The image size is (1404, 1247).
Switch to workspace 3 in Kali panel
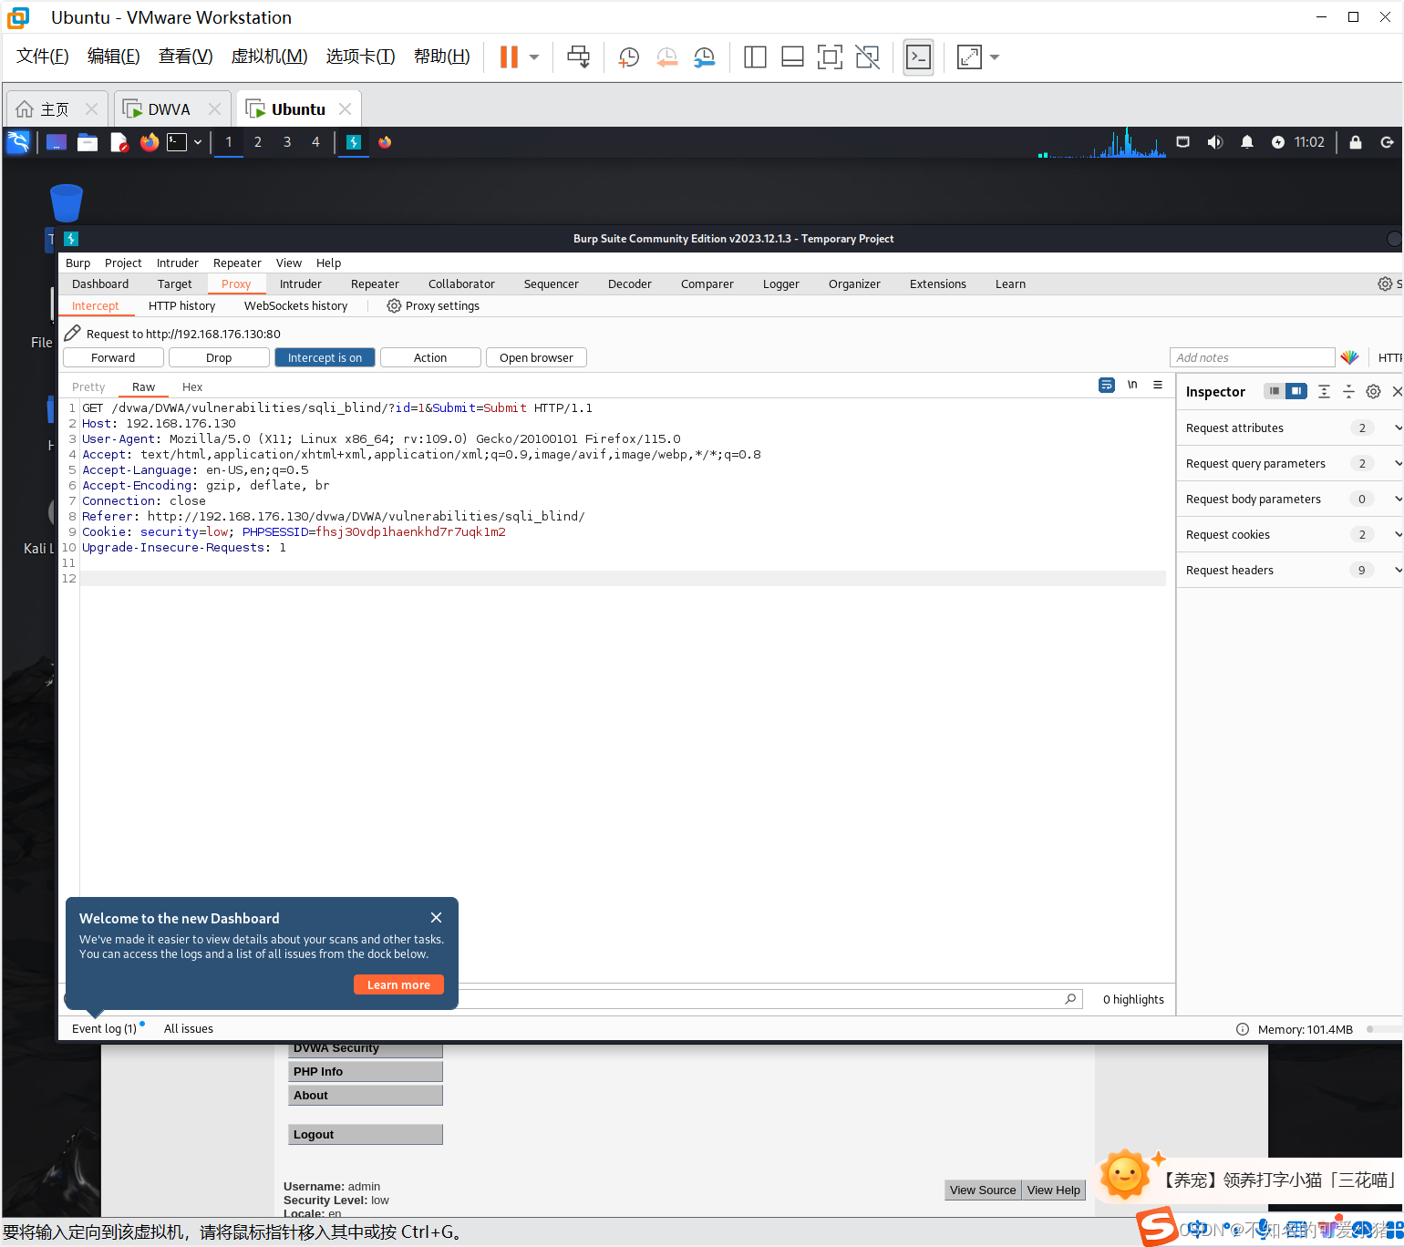(x=287, y=142)
